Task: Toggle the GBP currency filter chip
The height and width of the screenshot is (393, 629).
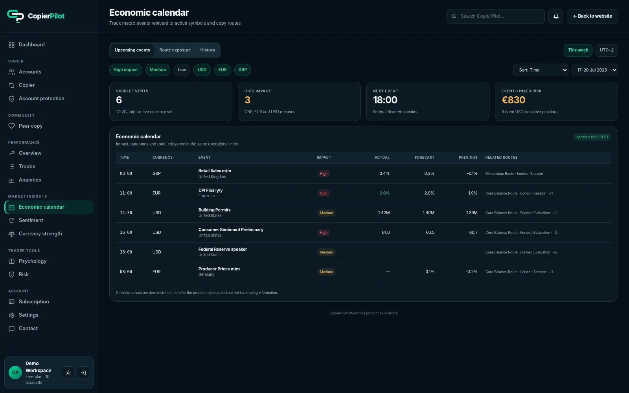Action: pyautogui.click(x=243, y=70)
